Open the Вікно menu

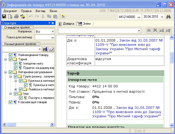54,11
